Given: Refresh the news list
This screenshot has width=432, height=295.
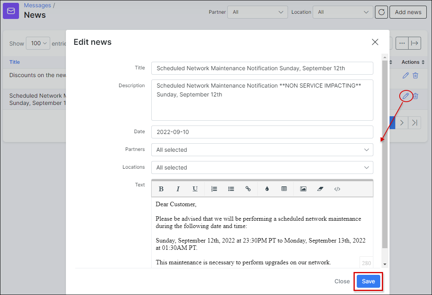Looking at the screenshot, I should point(381,12).
